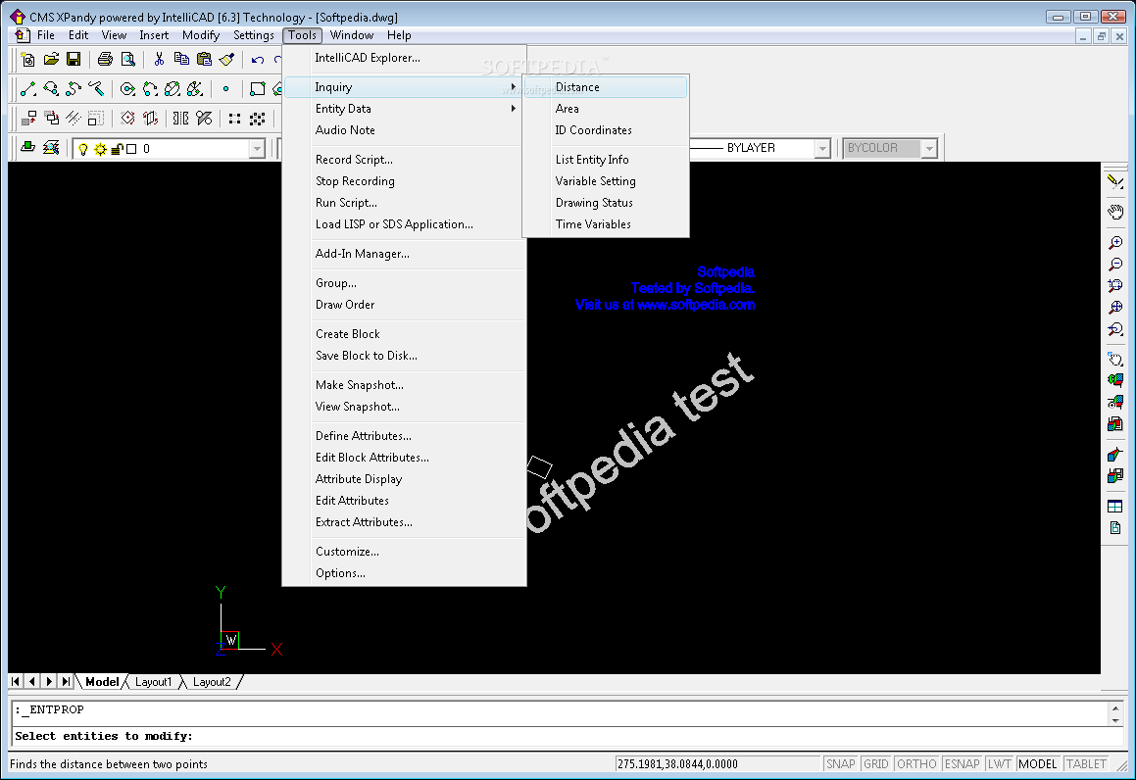Toggle TABLET in the status bar
The height and width of the screenshot is (780, 1136).
pyautogui.click(x=1086, y=764)
